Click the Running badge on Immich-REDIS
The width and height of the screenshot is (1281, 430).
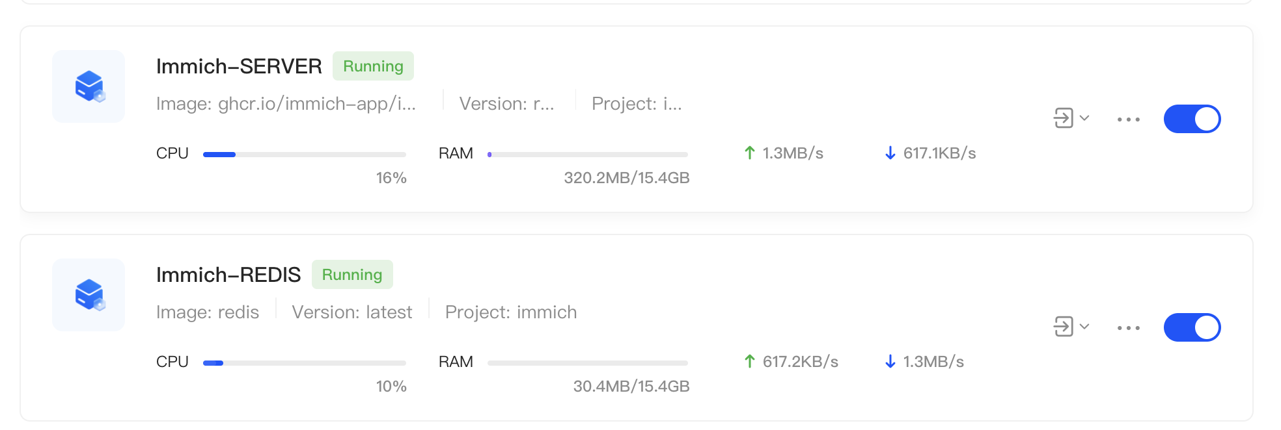click(x=352, y=275)
